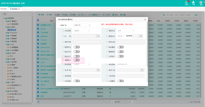
Task: Click the download icon in top bar
Action: [x=193, y=2]
